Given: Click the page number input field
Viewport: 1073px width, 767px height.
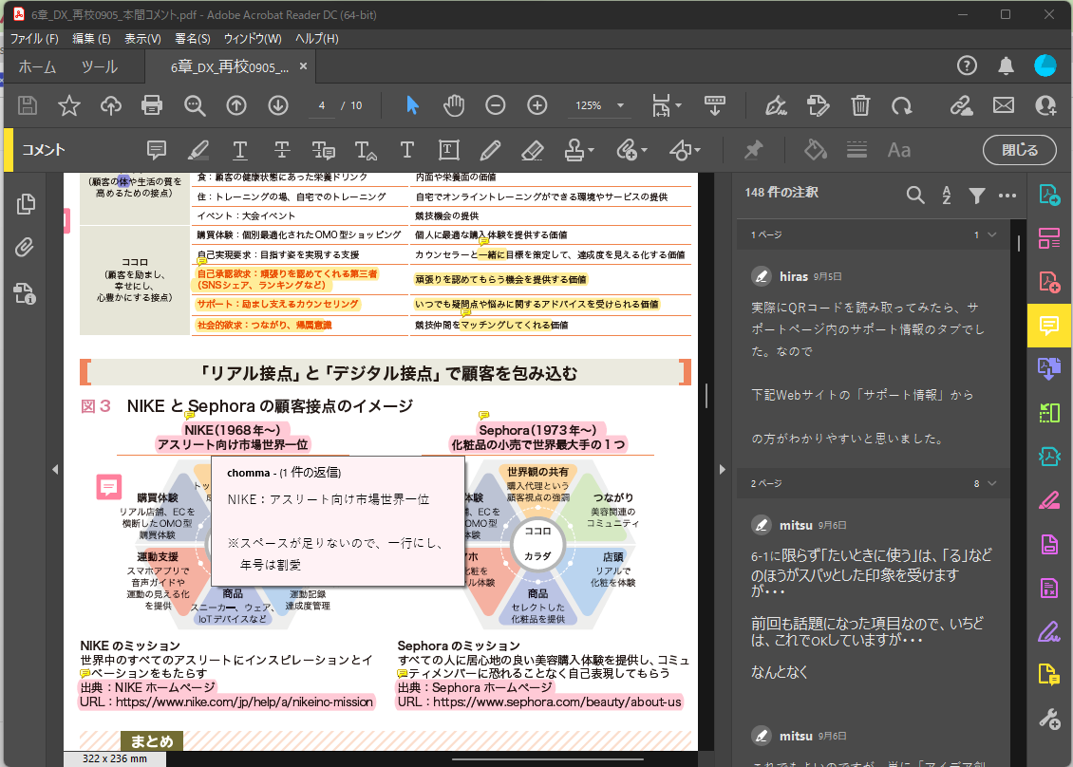Looking at the screenshot, I should [322, 105].
